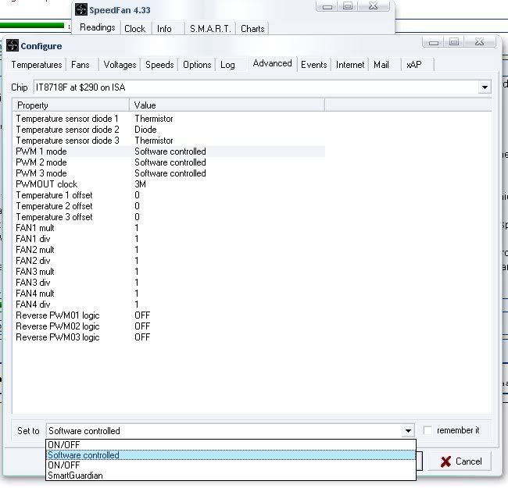
Task: Select the 'FAN2 mult' row
Action: coord(169,250)
